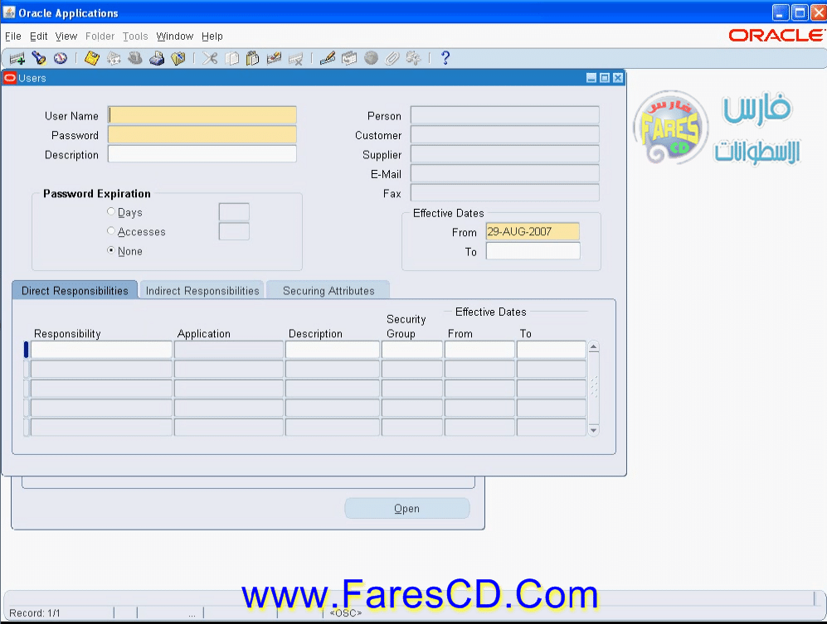Click the Next Step toolbar icon
This screenshot has height=624, width=827.
click(114, 58)
